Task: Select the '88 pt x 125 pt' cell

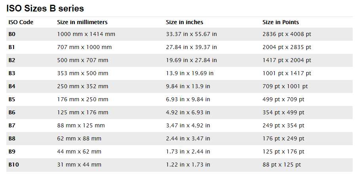Action: tap(282, 165)
